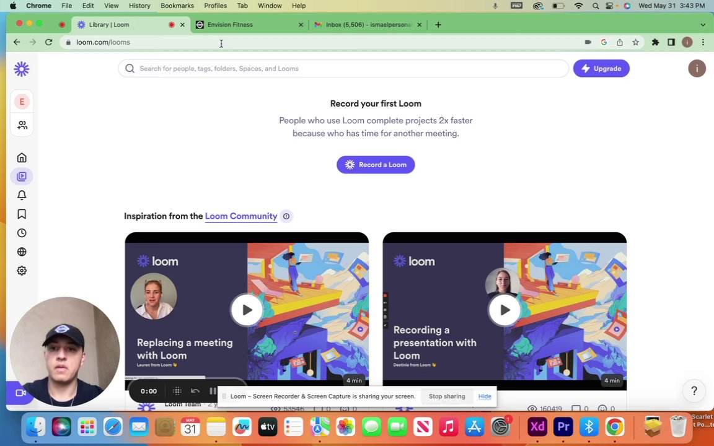Toggle Chrome side panel
This screenshot has height=446, width=714.
click(x=671, y=42)
